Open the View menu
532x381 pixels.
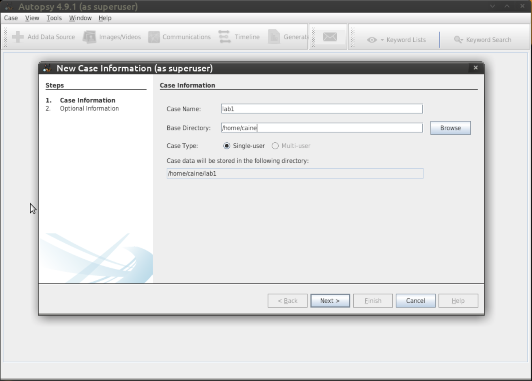(32, 18)
